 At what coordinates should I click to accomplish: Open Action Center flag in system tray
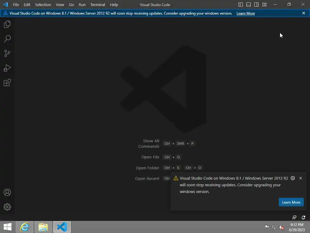[x=267, y=227]
